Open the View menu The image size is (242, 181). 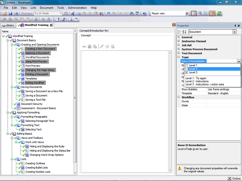[x=23, y=8]
